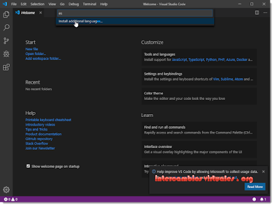Viewport: 274px width, 206px height.
Task: Open Find and run all commands card
Action: [199, 130]
